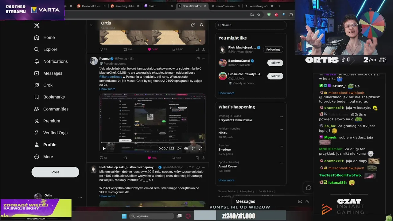View analytics showing 898K views

click(x=177, y=49)
